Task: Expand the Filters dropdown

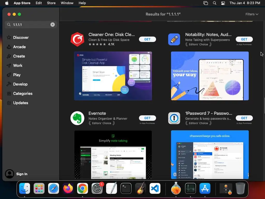Action: [252, 14]
